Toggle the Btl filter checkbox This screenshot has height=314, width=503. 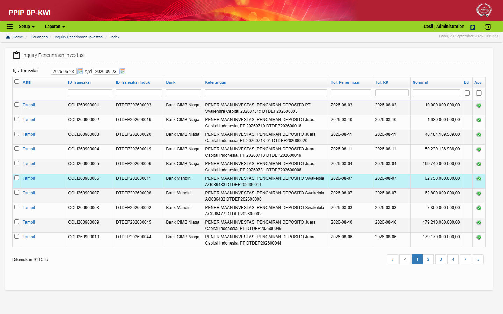(467, 93)
